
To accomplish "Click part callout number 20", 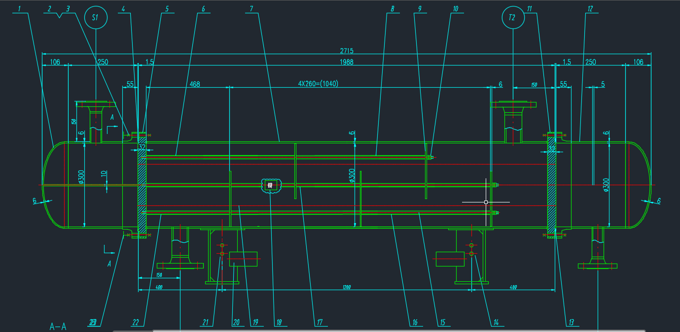I will pyautogui.click(x=236, y=323).
